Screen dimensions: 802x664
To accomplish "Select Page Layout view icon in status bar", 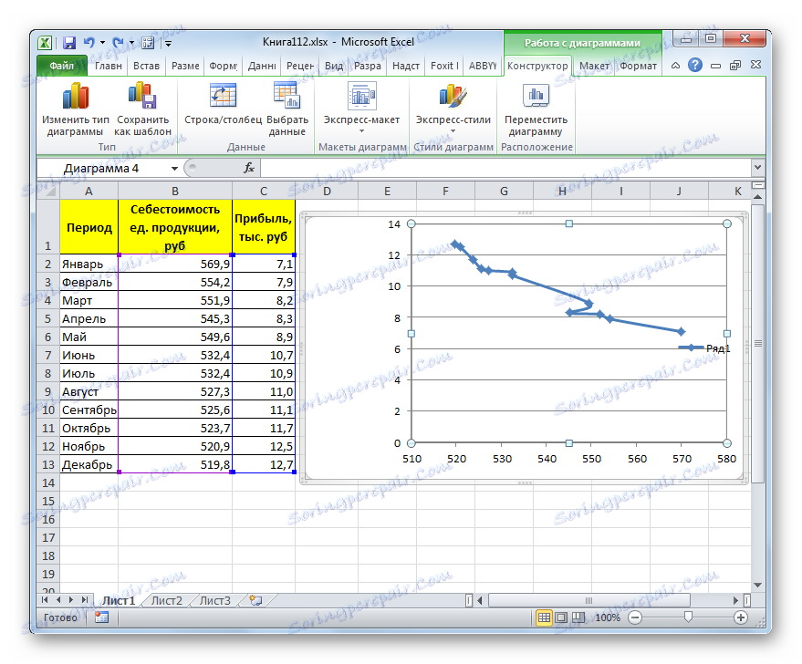I will pyautogui.click(x=561, y=617).
